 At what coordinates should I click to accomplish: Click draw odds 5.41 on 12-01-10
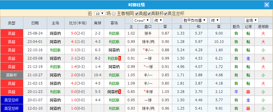tap(199, 108)
